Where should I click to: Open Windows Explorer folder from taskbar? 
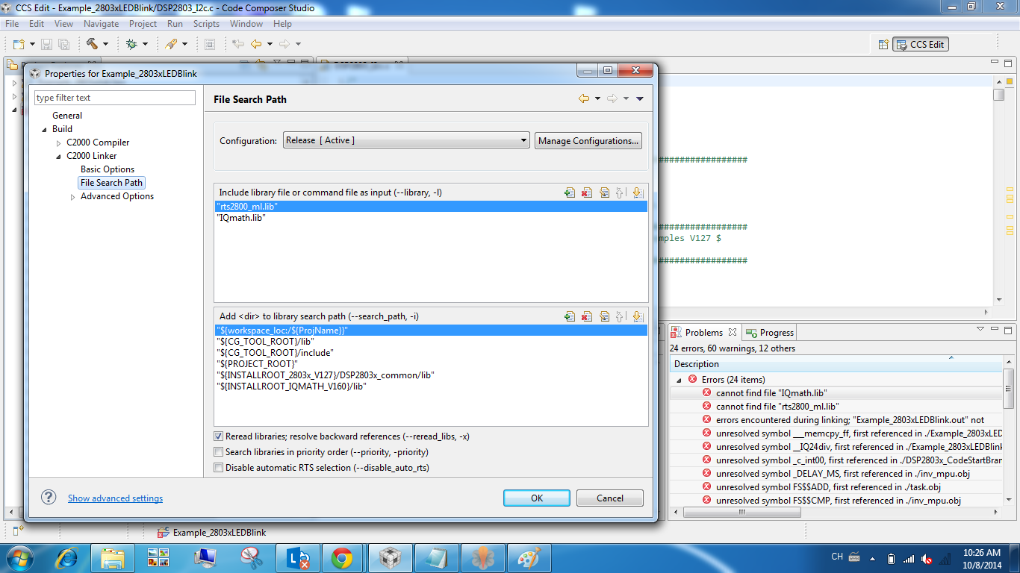point(113,557)
